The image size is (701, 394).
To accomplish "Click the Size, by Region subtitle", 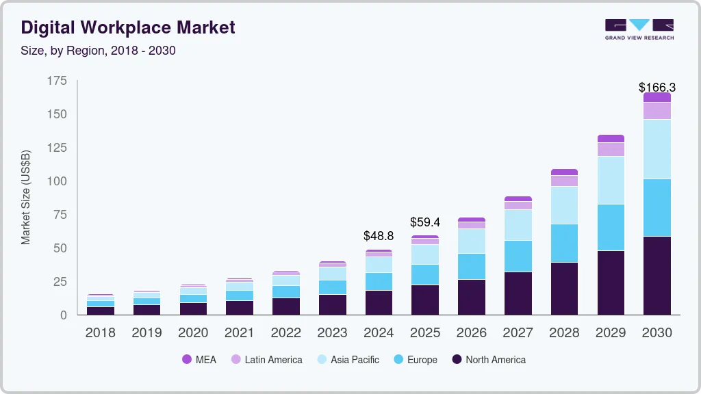I will click(99, 51).
